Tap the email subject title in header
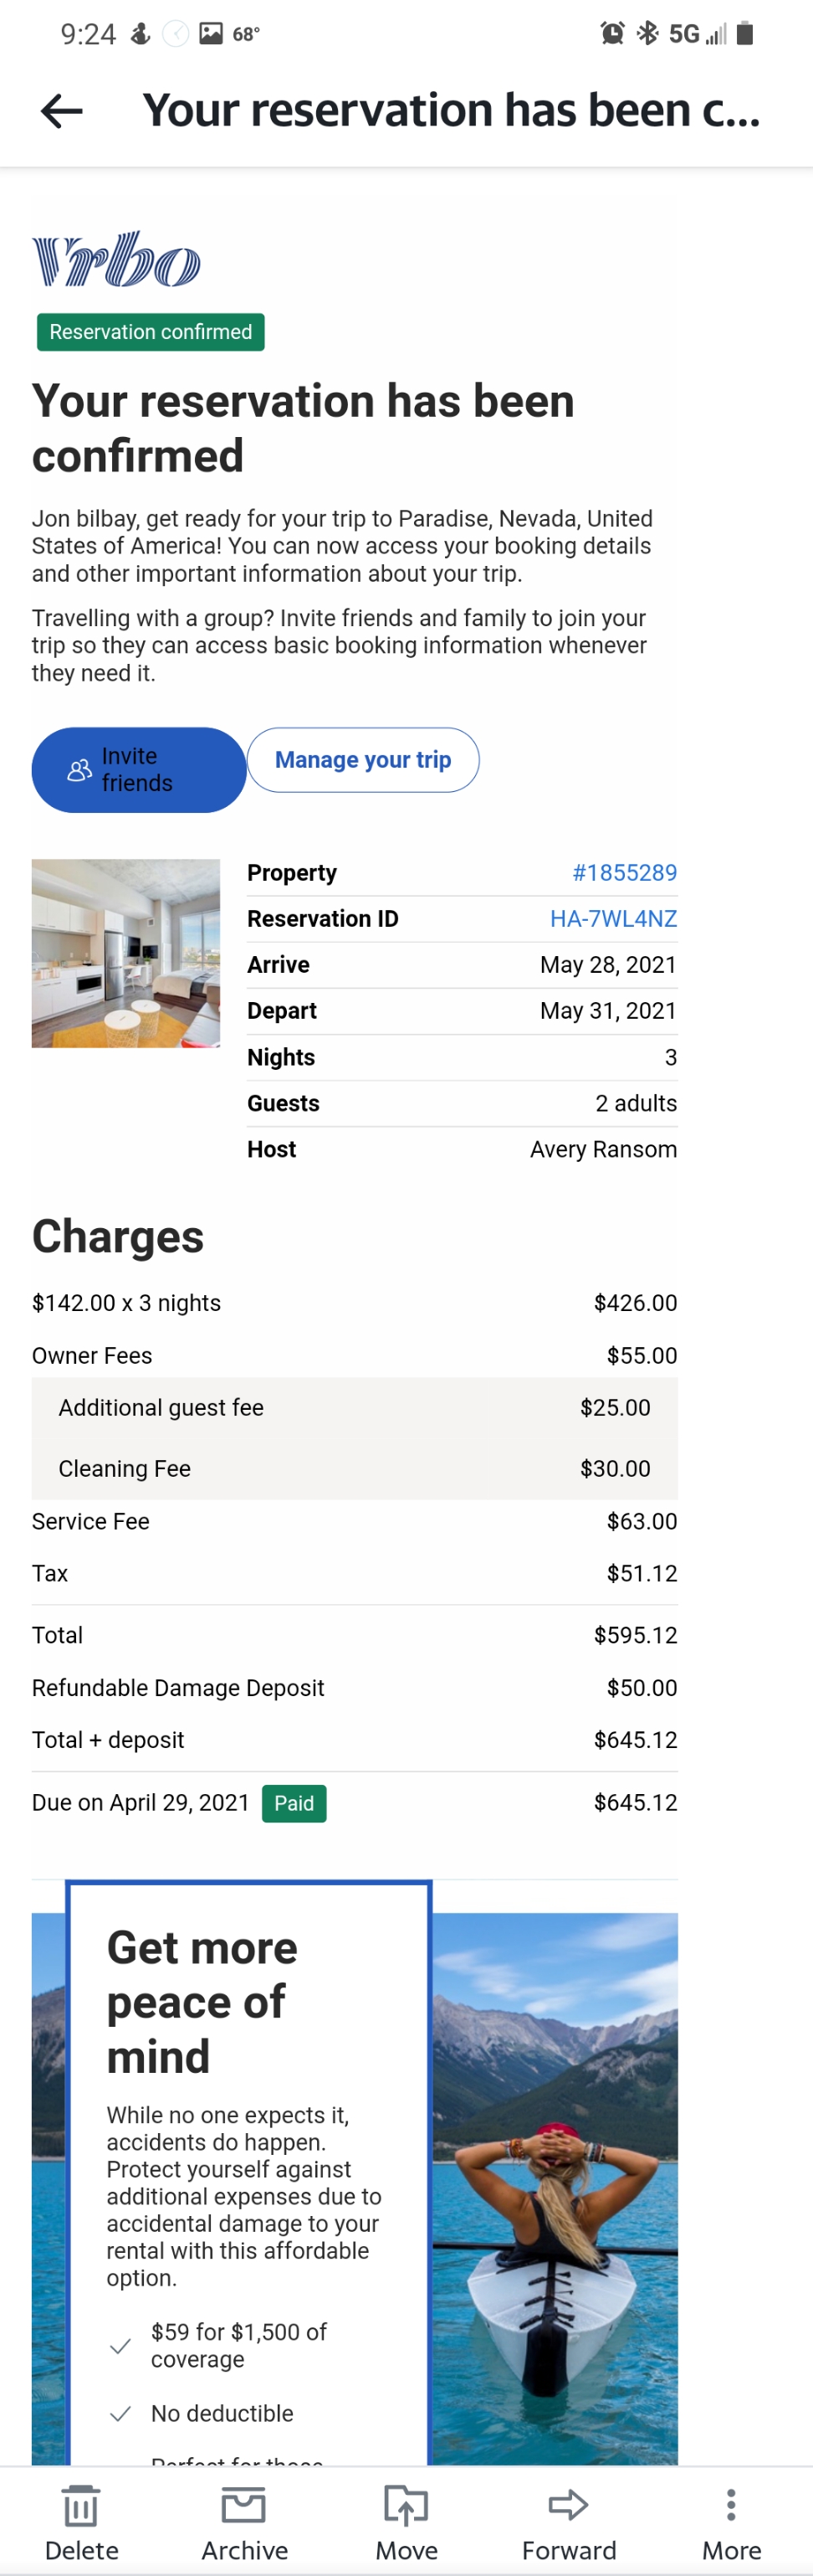 (x=452, y=111)
